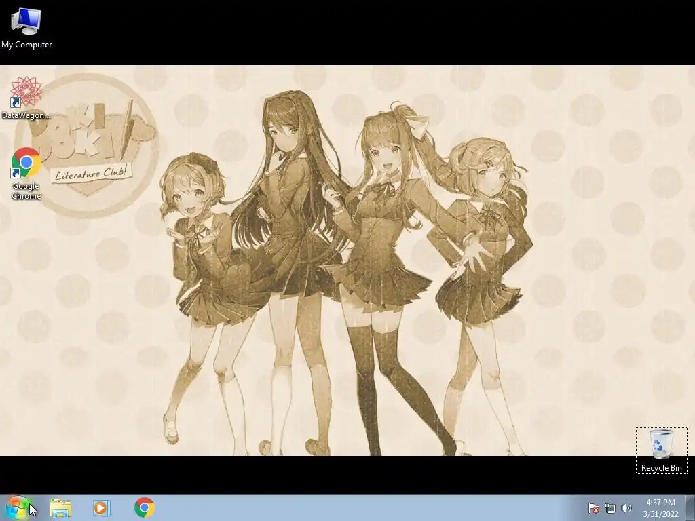
Task: Select the Recycle Bin icon
Action: click(661, 450)
